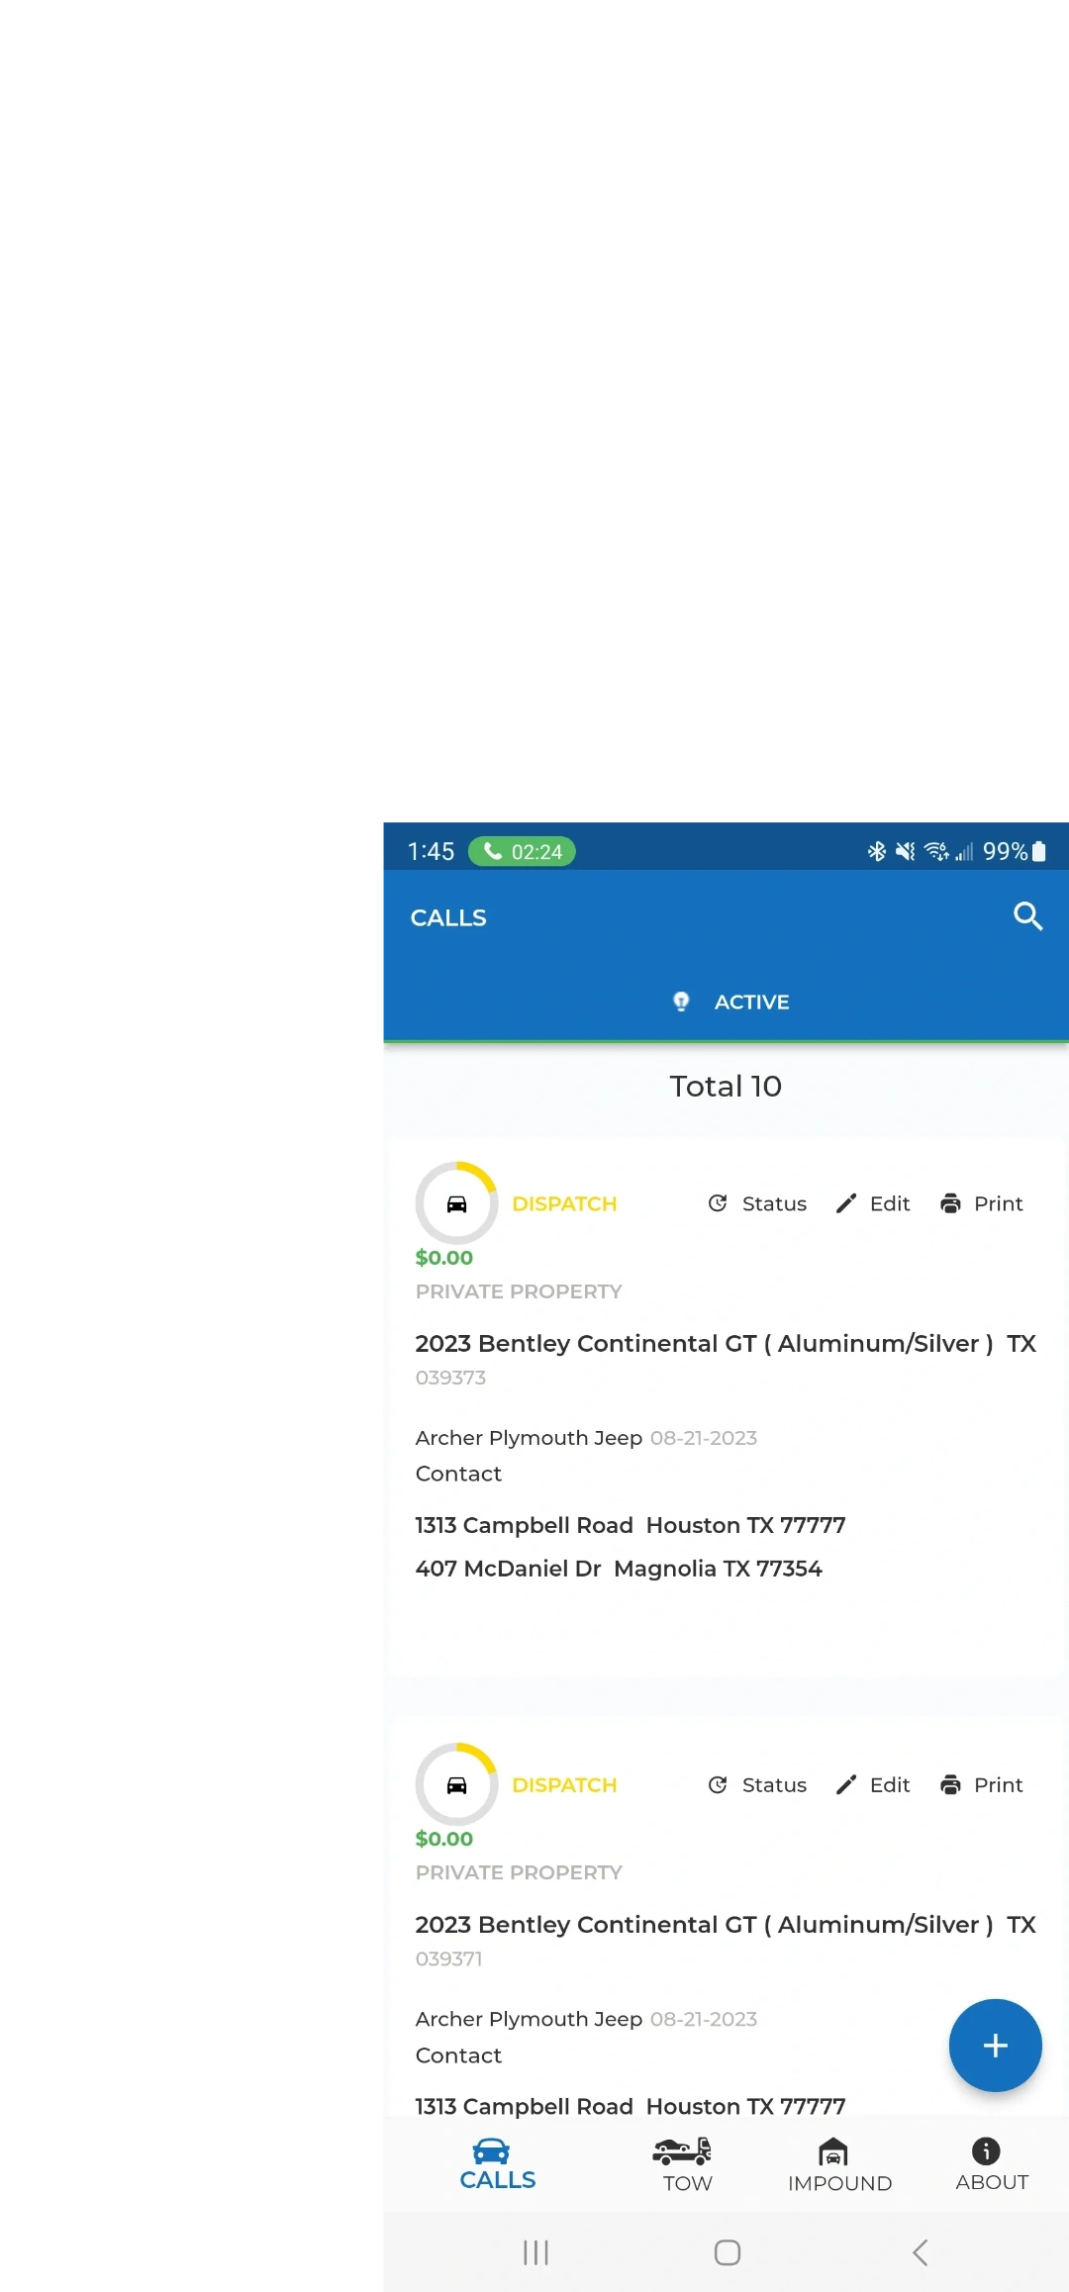This screenshot has height=2292, width=1069.
Task: Tap the Android home button
Action: 728,2252
